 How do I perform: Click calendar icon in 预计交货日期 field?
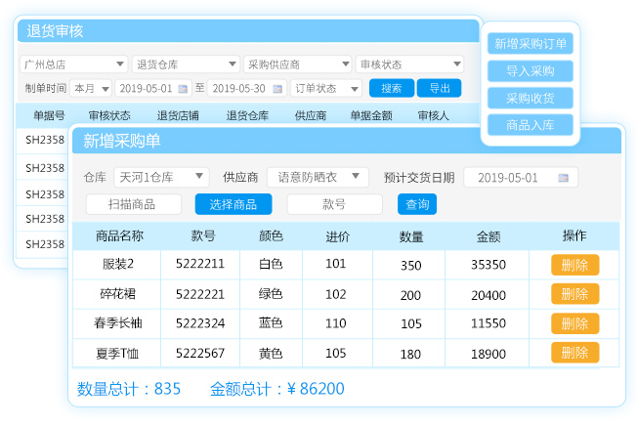563,178
